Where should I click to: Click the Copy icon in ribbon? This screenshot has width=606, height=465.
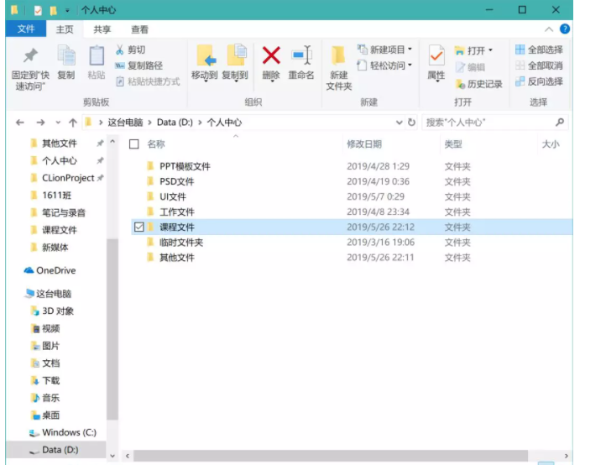click(66, 62)
